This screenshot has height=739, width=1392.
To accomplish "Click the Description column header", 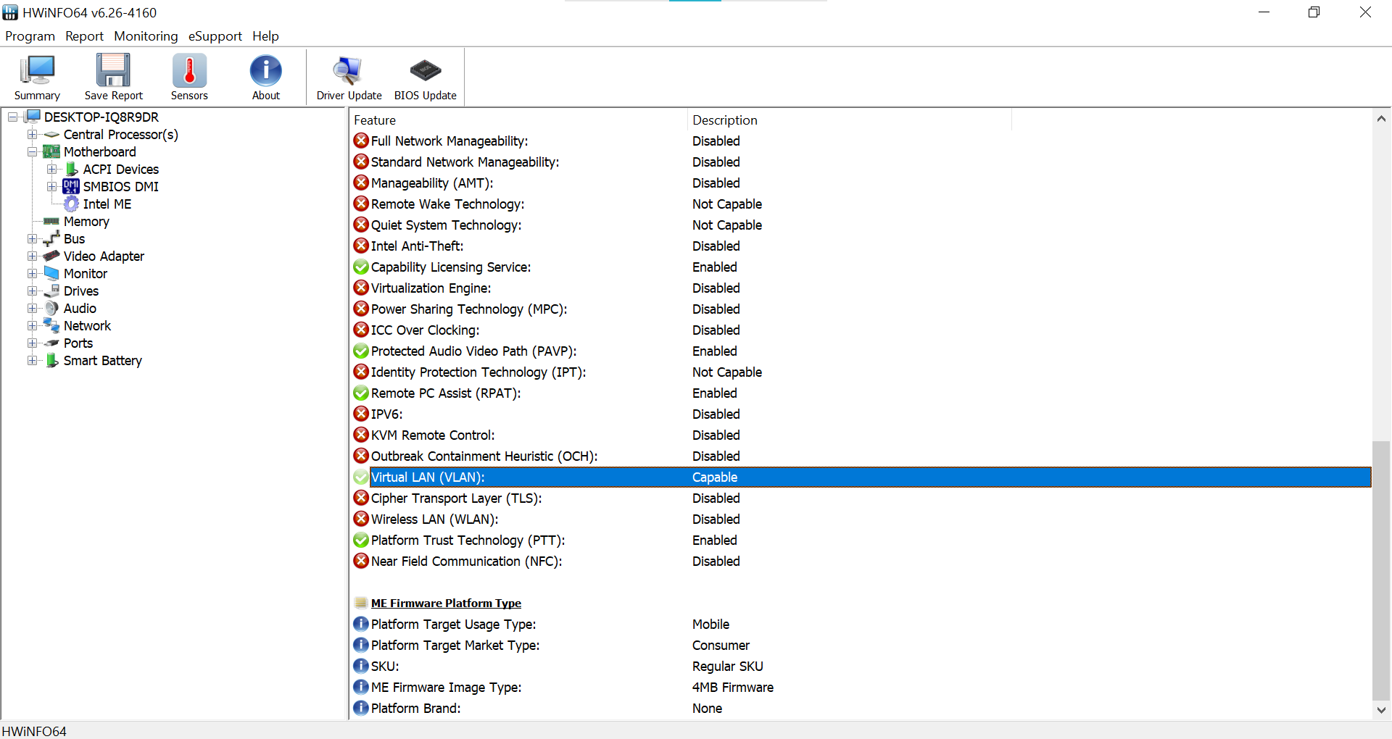I will click(849, 120).
